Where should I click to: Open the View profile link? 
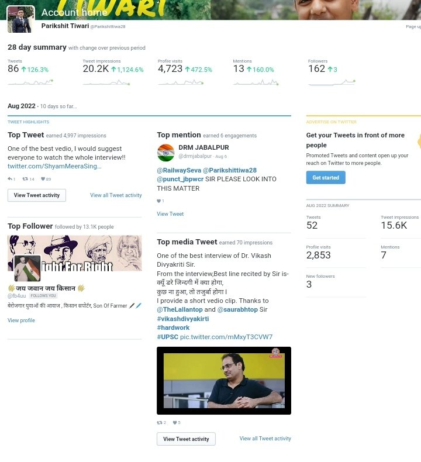pyautogui.click(x=21, y=320)
